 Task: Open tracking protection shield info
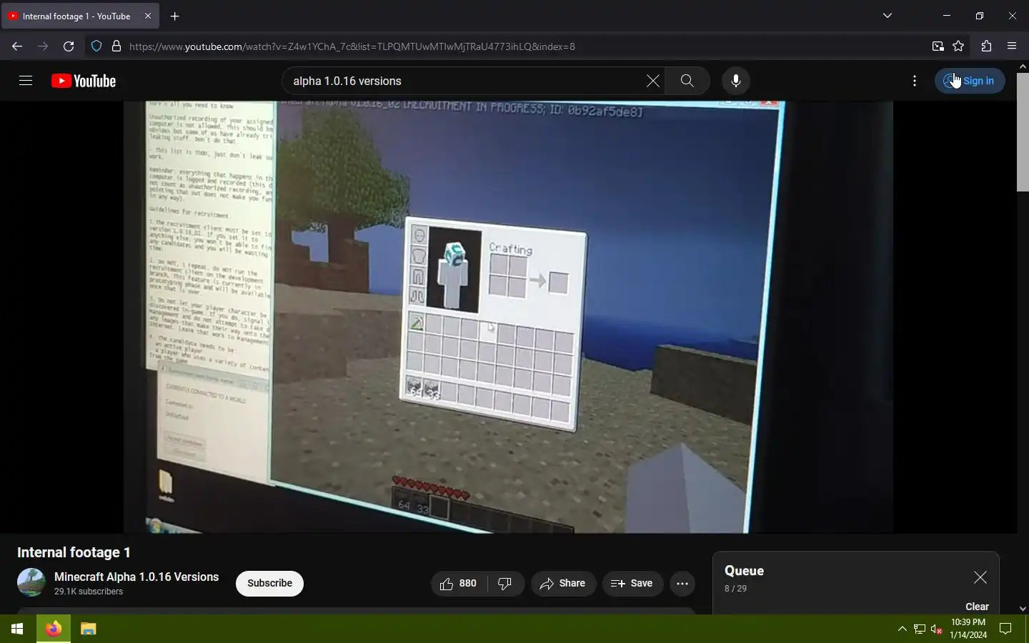point(96,46)
